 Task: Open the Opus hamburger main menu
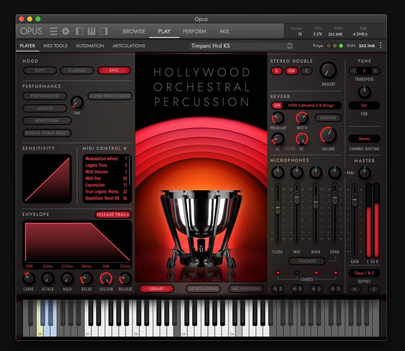53,31
